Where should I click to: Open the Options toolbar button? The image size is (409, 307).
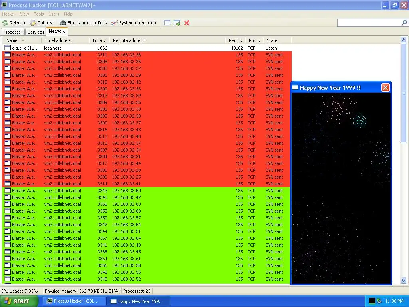point(41,23)
